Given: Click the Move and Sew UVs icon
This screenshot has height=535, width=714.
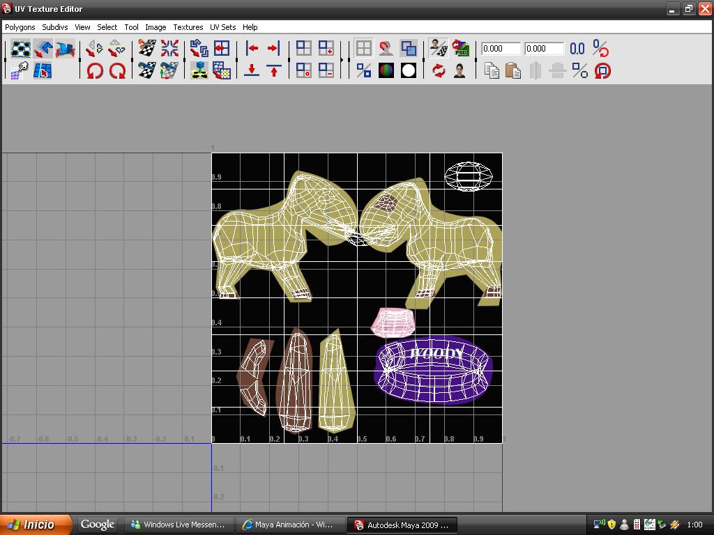Looking at the screenshot, I should [169, 71].
